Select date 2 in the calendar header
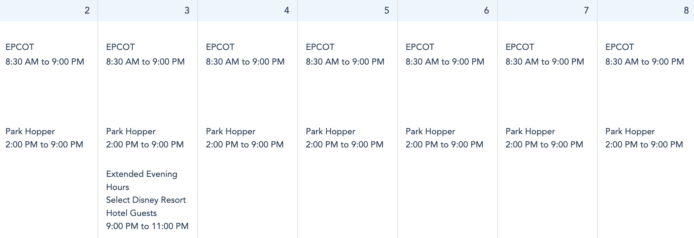The height and width of the screenshot is (238, 694). 87,10
